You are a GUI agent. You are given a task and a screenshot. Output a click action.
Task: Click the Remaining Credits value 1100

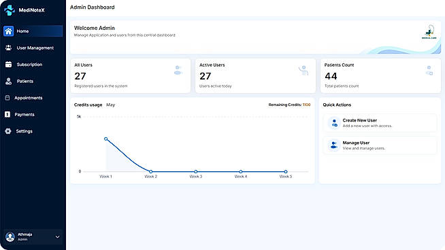(x=306, y=105)
